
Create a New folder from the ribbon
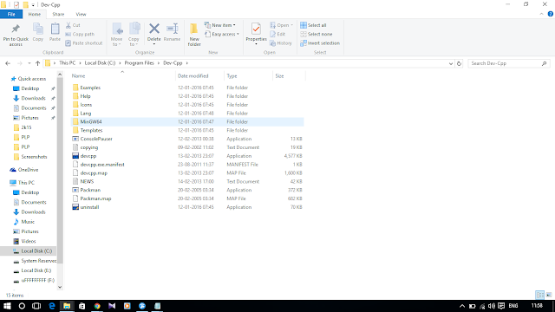[x=194, y=35]
